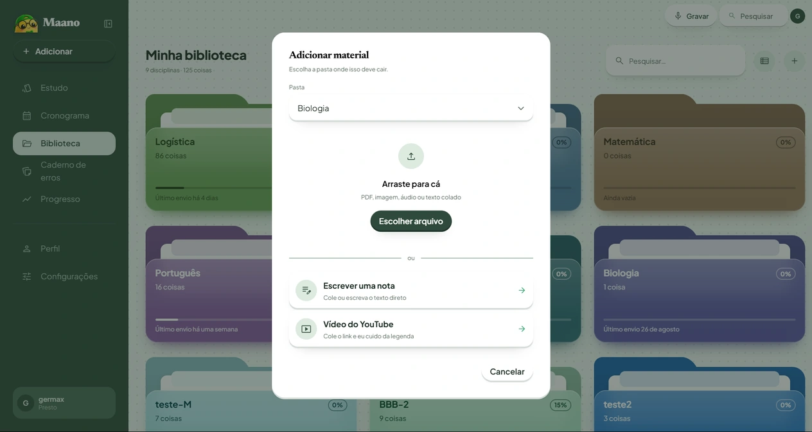Click the YouTube play icon

click(x=306, y=329)
